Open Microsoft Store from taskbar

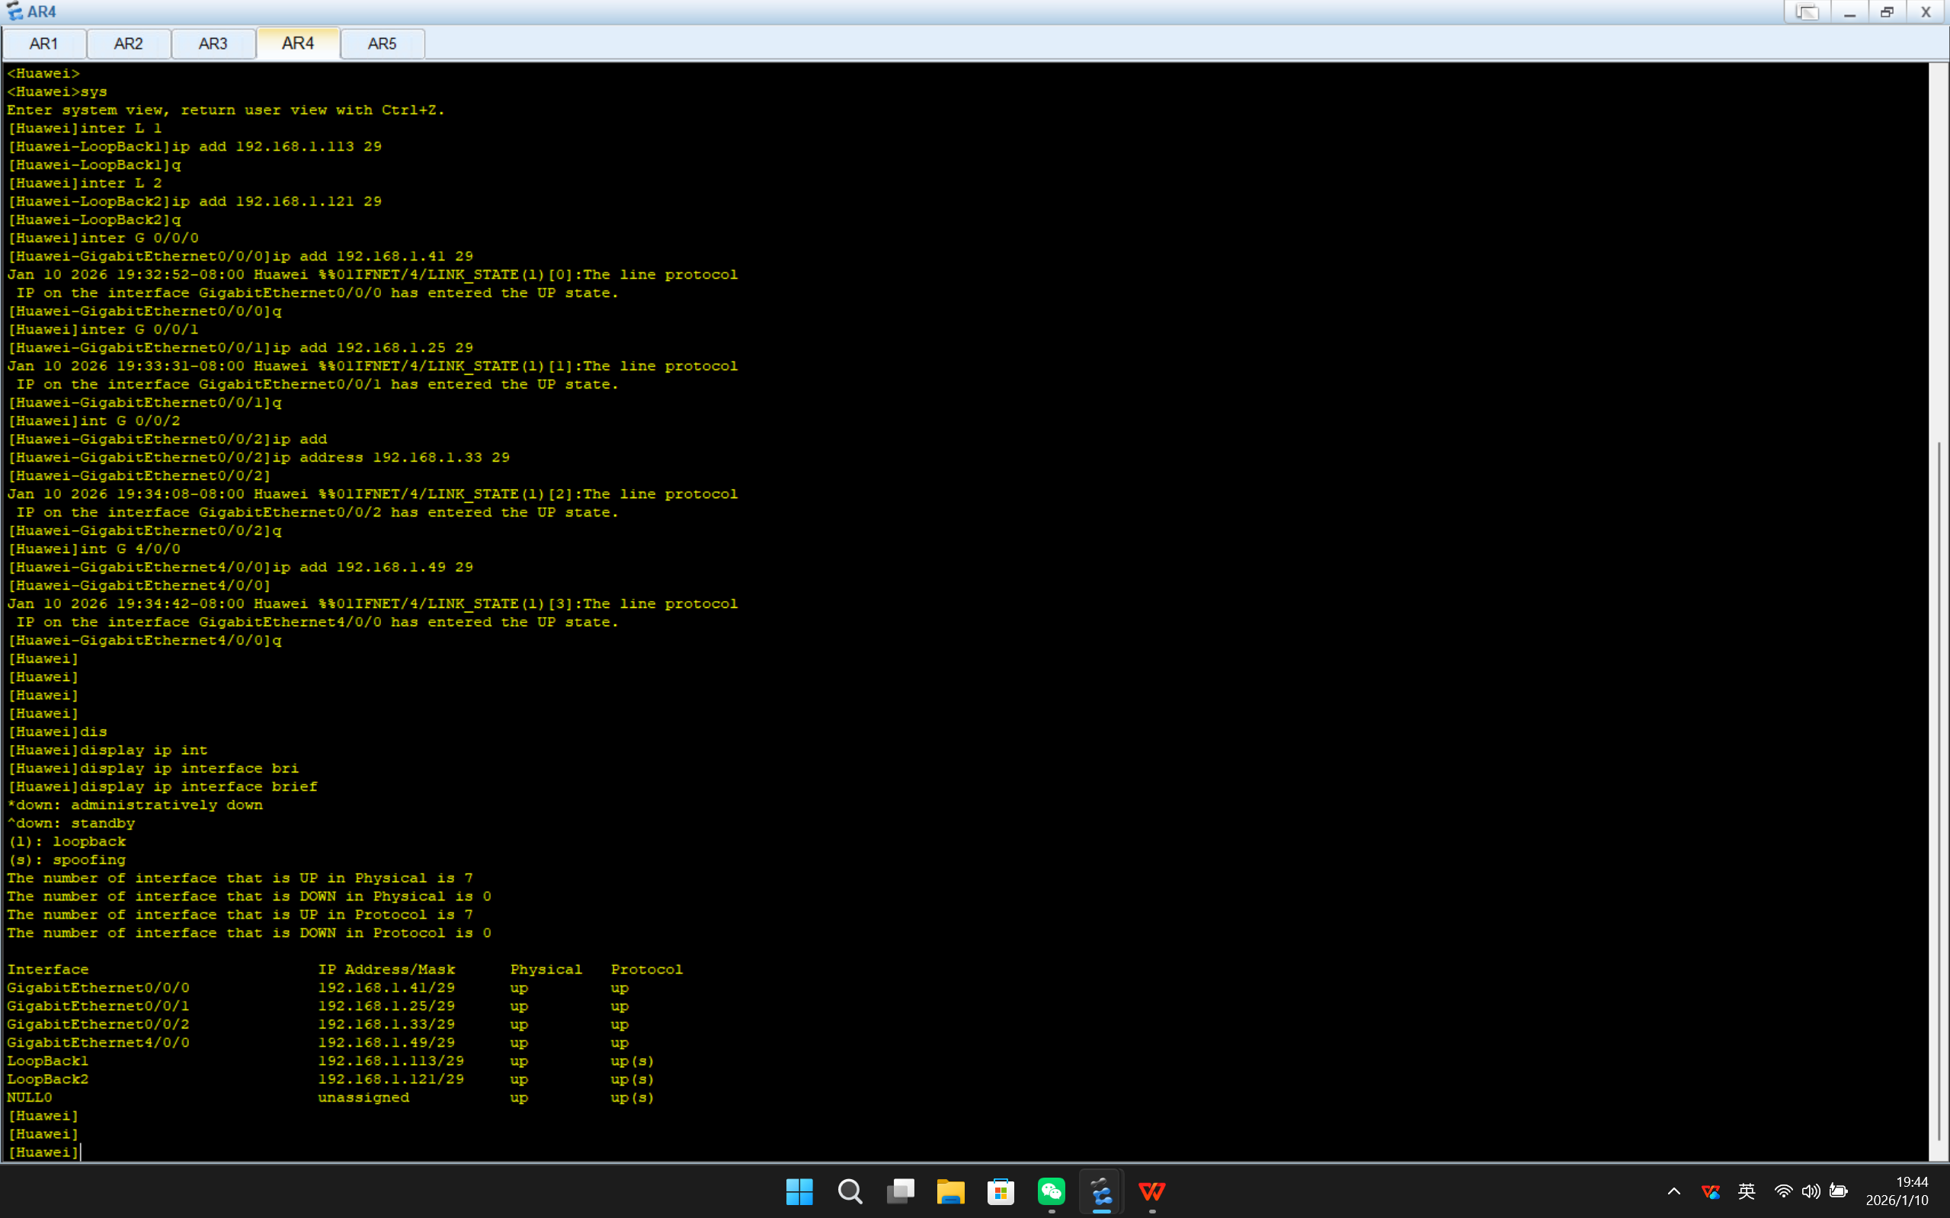1001,1191
